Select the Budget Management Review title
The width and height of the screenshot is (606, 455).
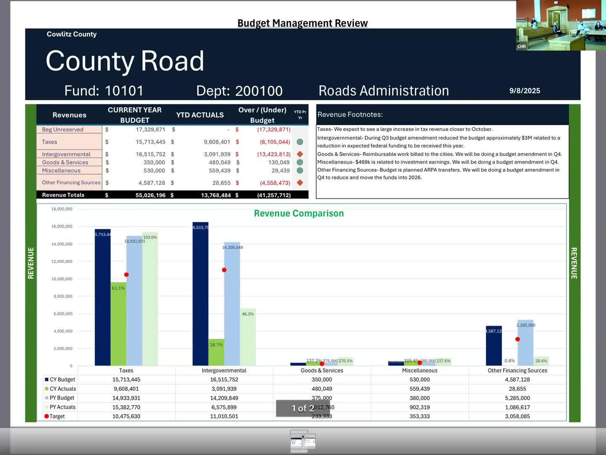pos(302,23)
